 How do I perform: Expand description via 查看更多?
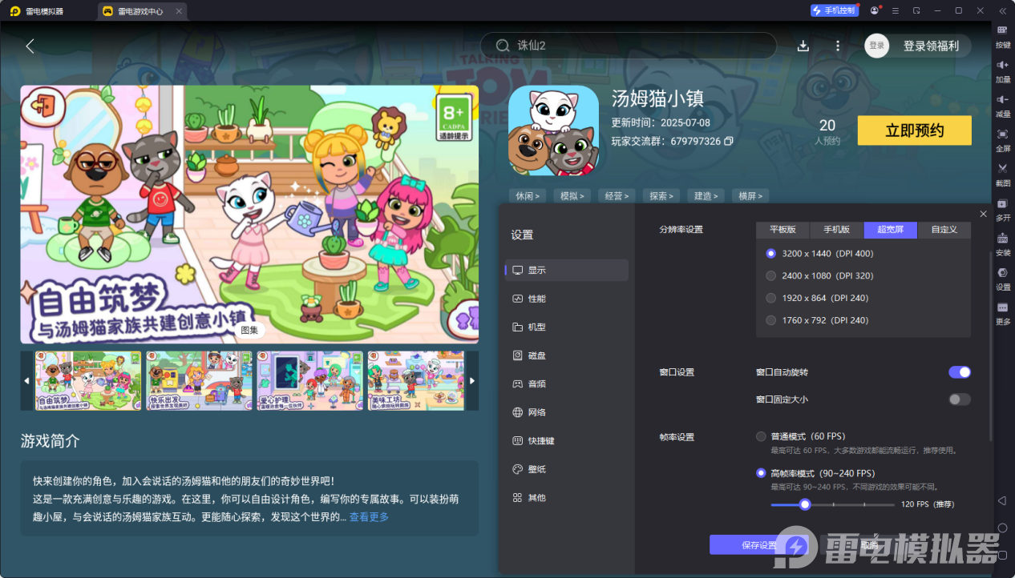tap(369, 517)
